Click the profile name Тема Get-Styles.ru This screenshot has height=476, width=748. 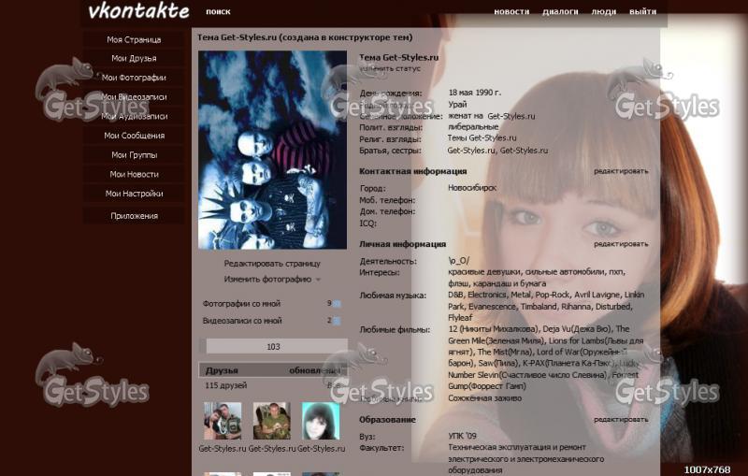(399, 58)
